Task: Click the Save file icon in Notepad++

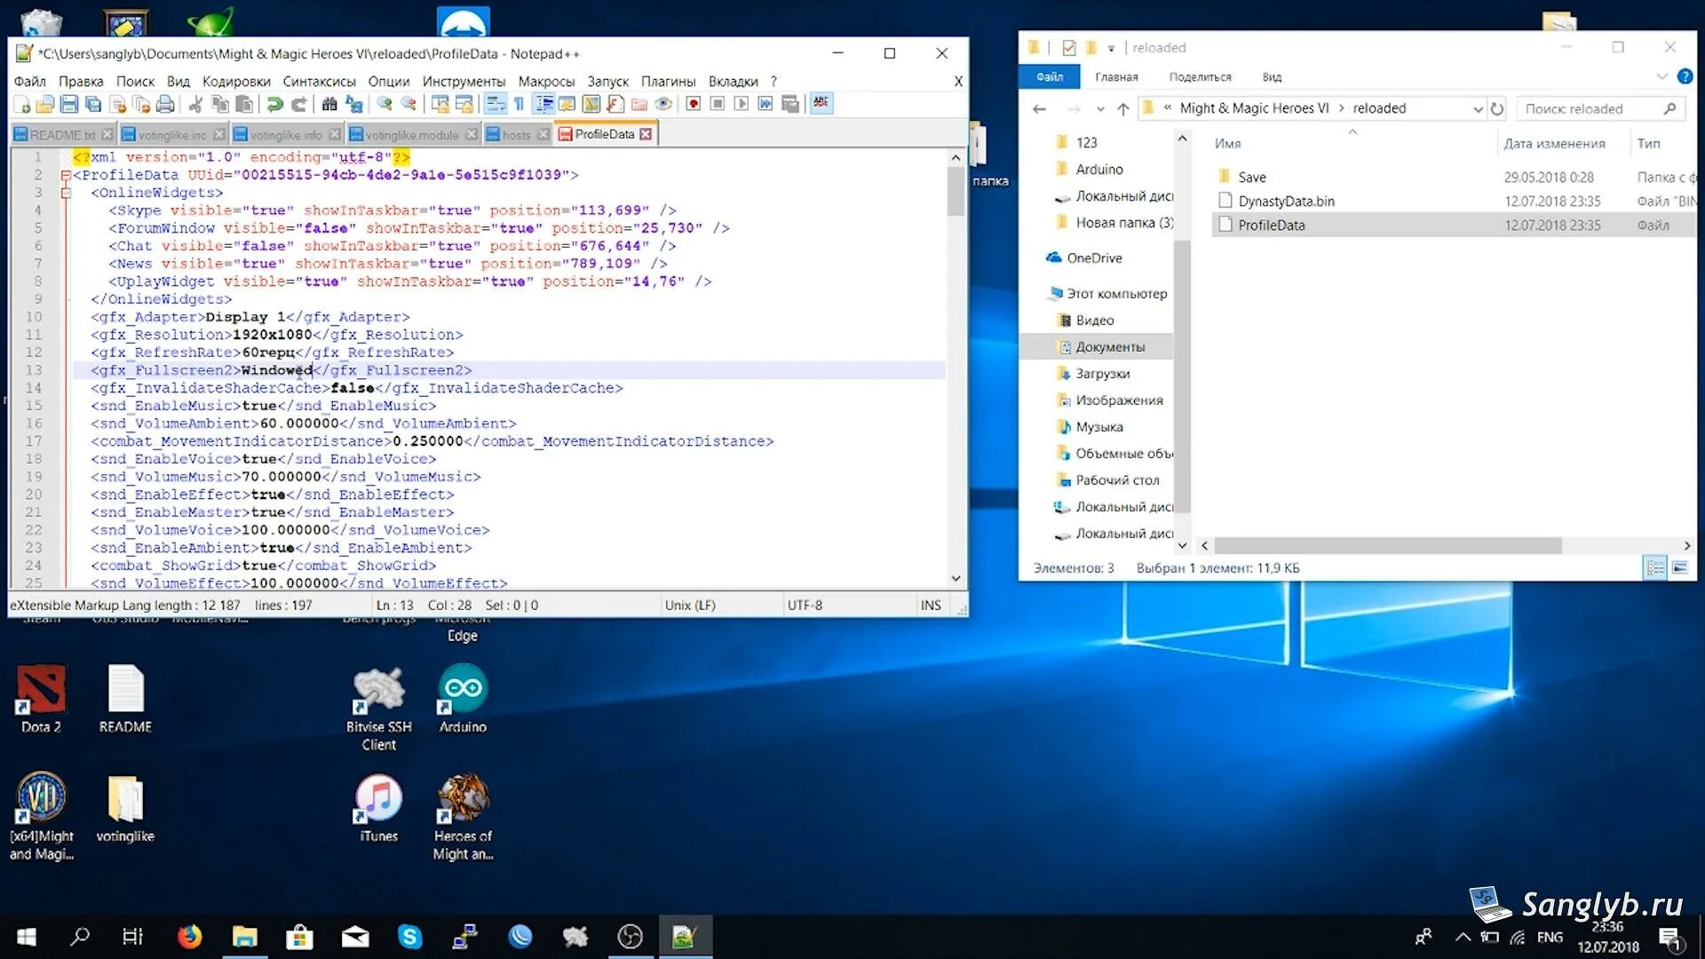Action: click(69, 104)
